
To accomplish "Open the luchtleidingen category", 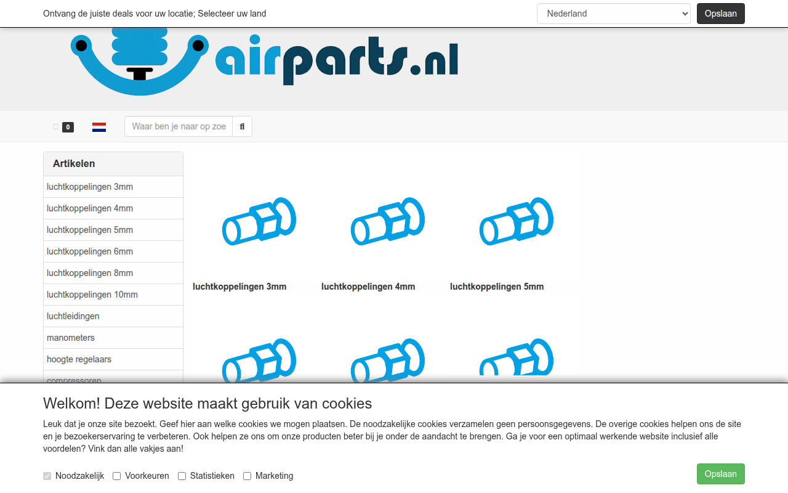I will pyautogui.click(x=113, y=316).
